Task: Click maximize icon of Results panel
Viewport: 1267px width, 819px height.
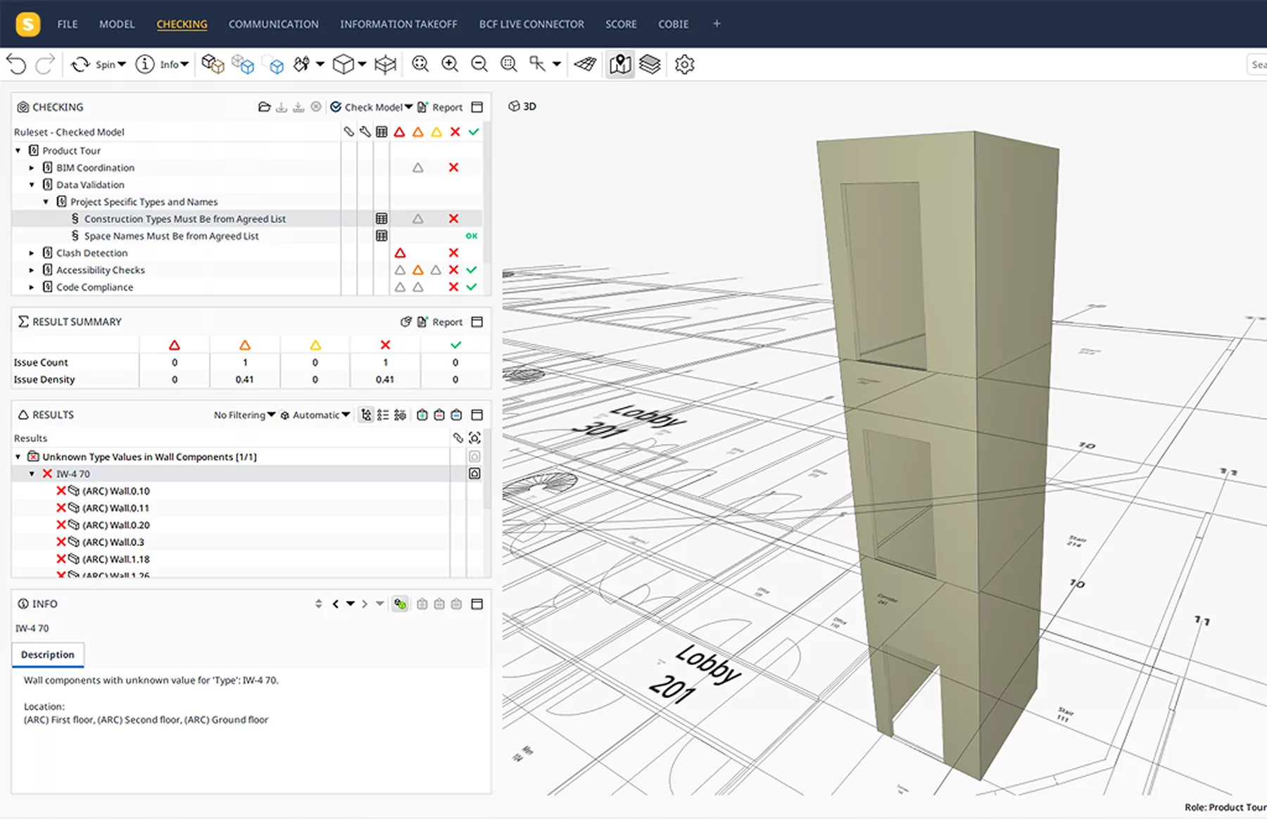Action: (x=477, y=415)
